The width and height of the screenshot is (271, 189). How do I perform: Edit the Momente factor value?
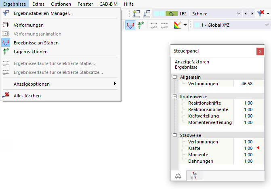[x=244, y=155]
